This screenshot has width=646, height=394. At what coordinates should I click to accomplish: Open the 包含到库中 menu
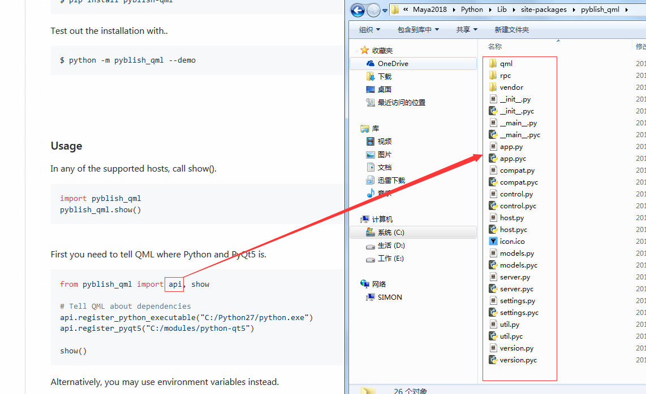pos(418,29)
